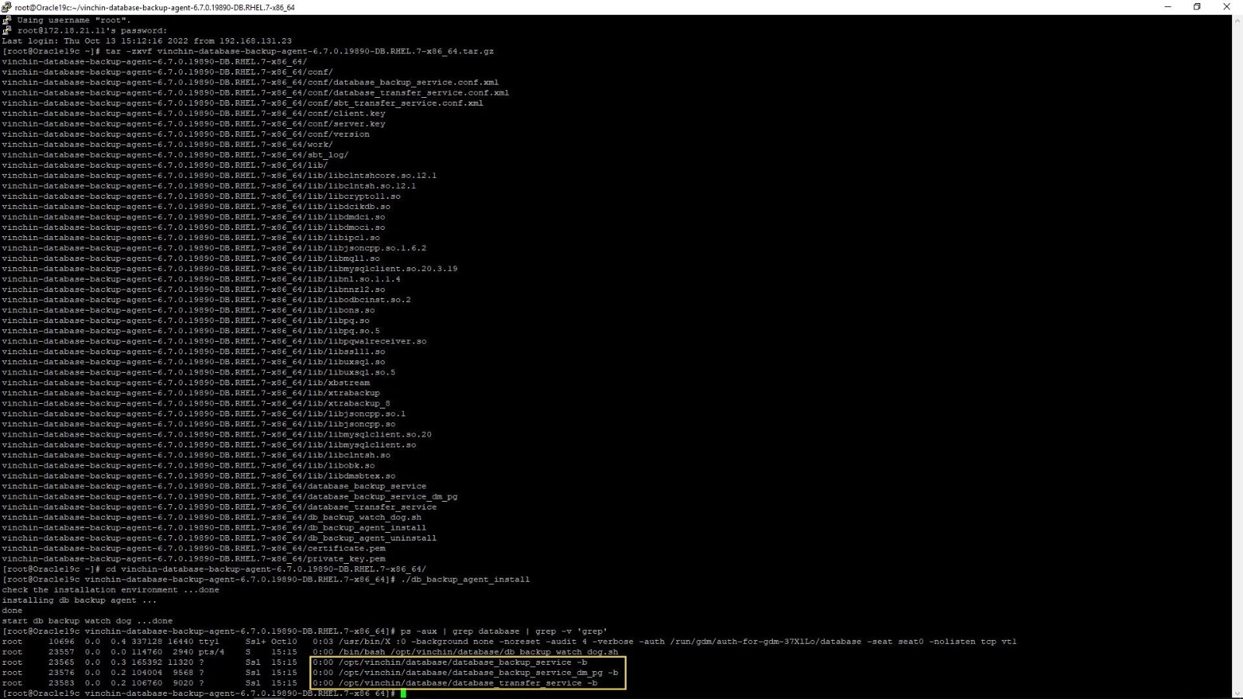Select the work/ directory line
This screenshot has height=699, width=1243.
167,144
